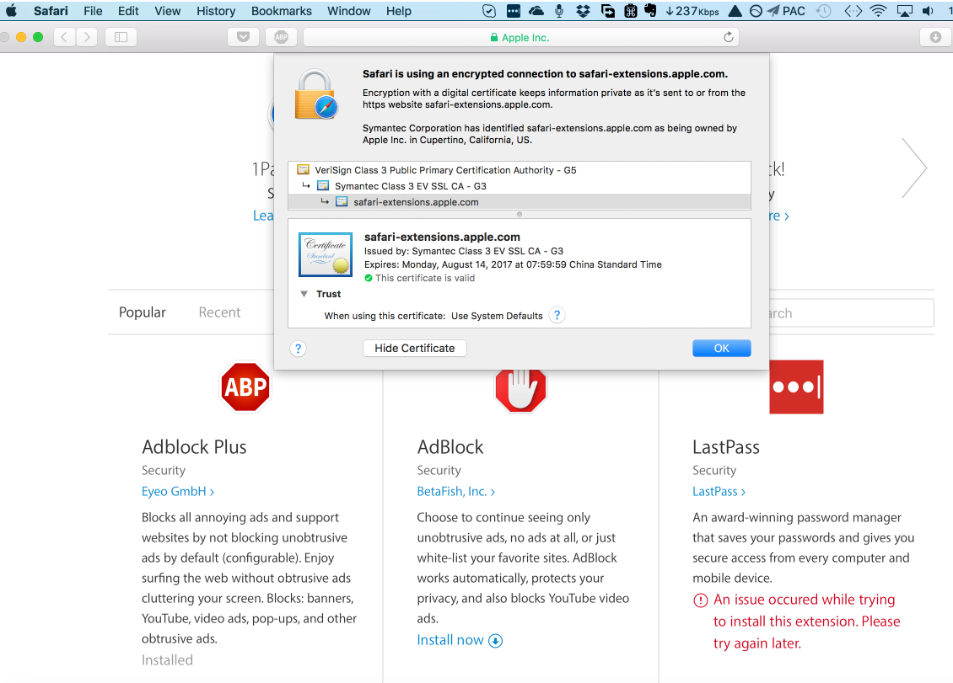Open the Evernote elephant menu bar icon

[x=650, y=11]
